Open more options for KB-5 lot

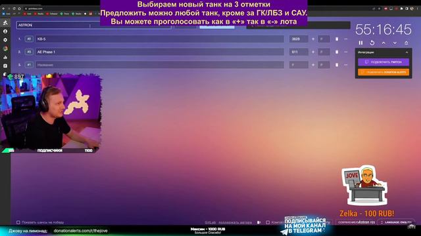tap(346, 39)
